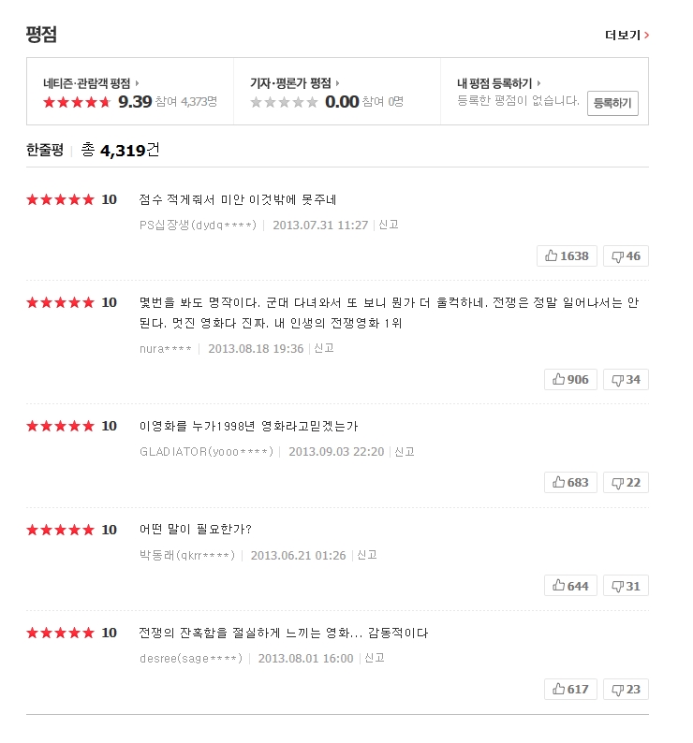
Task: Click 신고 on the nura**** review
Action: [x=324, y=347]
